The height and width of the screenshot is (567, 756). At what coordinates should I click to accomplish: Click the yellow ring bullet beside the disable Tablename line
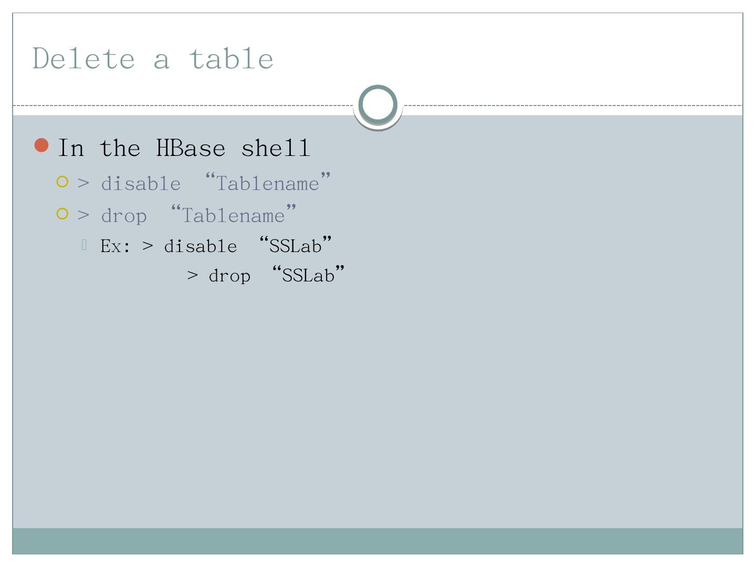pyautogui.click(x=62, y=182)
